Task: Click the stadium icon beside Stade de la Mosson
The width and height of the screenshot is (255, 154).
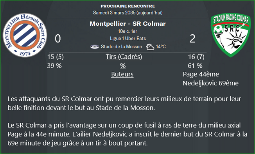Action: coord(95,47)
